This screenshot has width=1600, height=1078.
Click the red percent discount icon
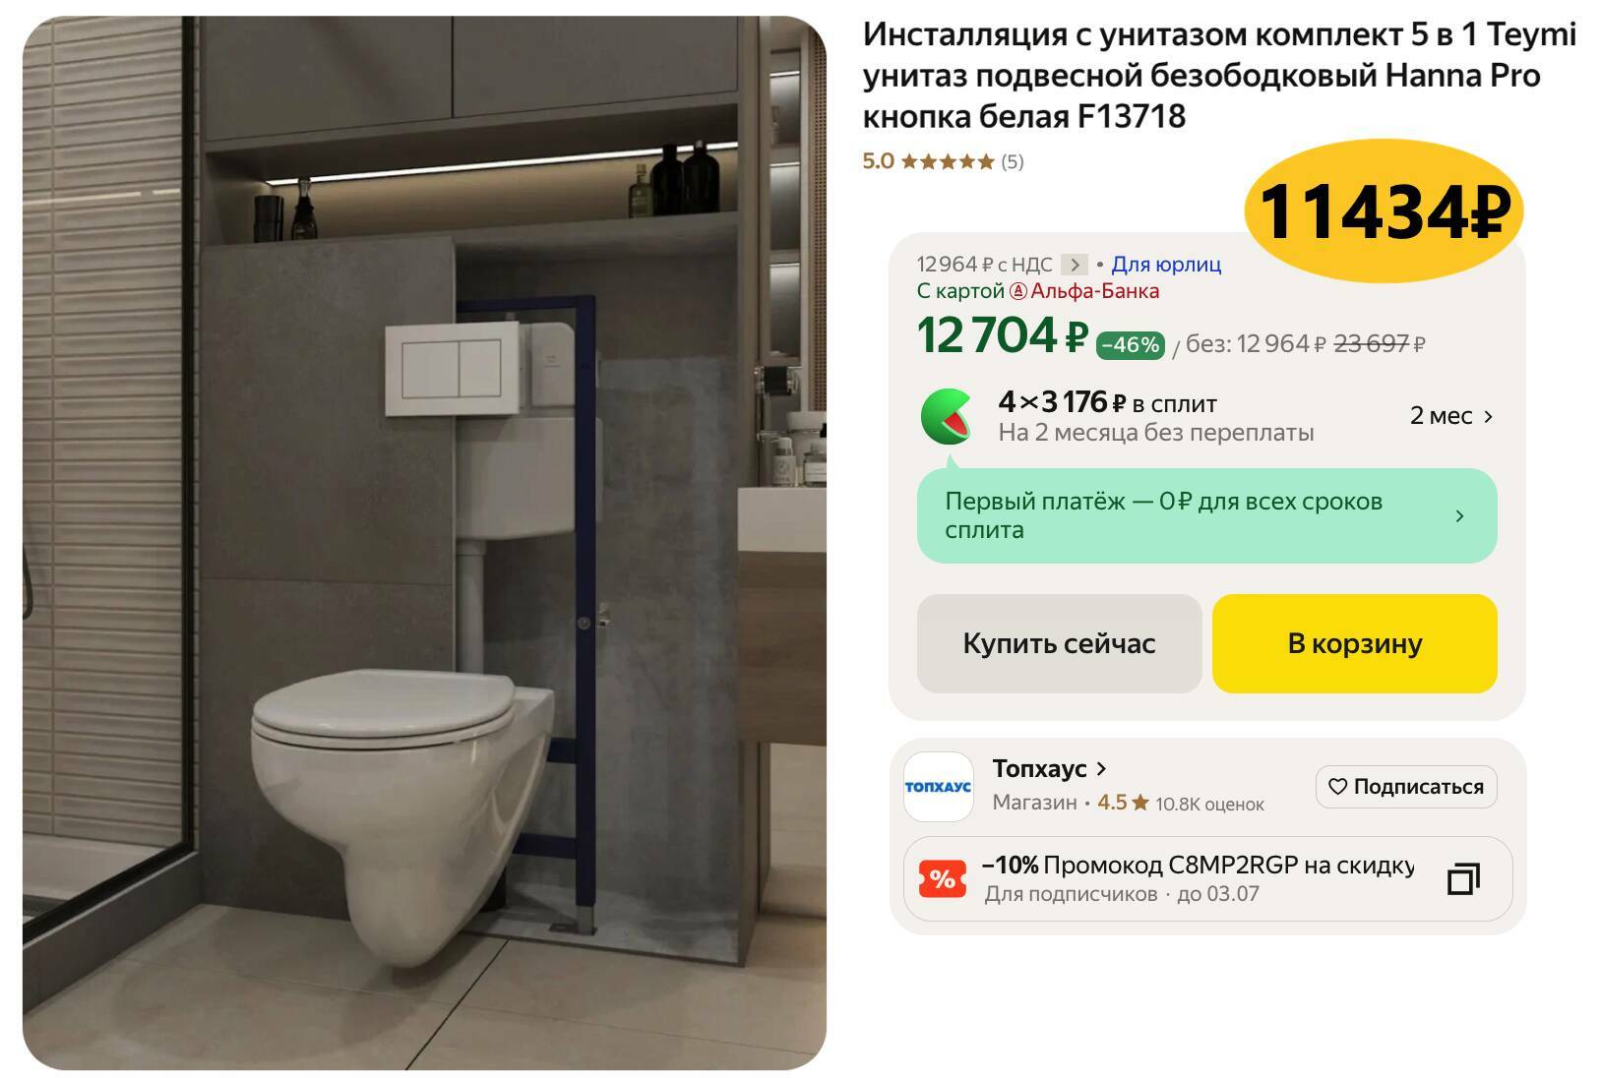point(942,878)
